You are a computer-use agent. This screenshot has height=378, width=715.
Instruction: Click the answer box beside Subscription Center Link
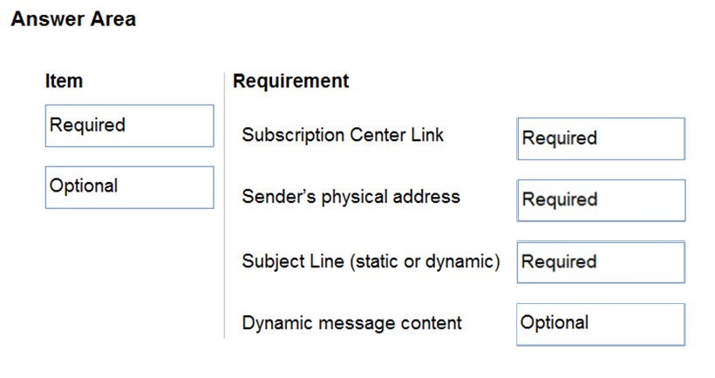coord(601,138)
